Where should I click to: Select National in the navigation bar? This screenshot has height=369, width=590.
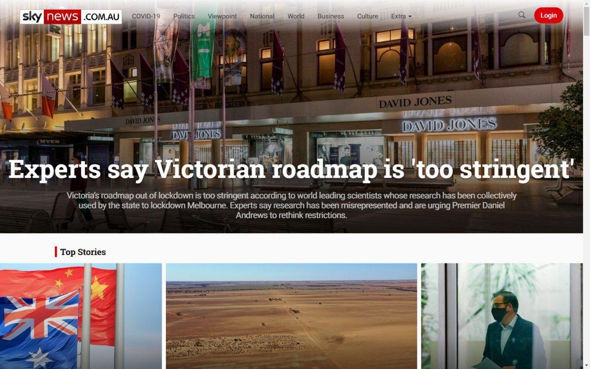coord(262,16)
